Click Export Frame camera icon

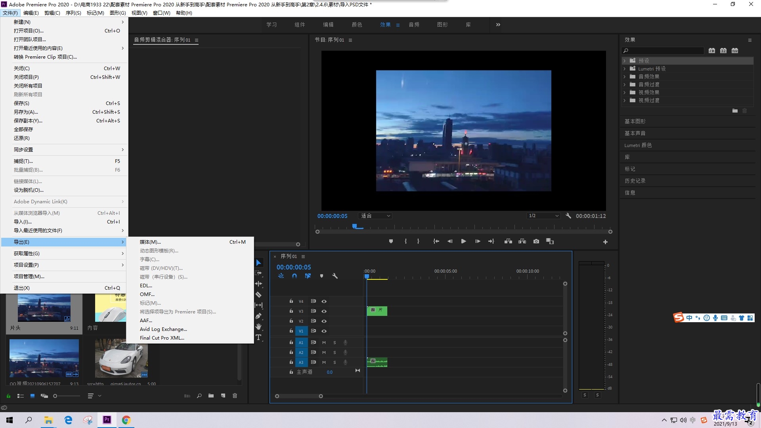tap(536, 241)
